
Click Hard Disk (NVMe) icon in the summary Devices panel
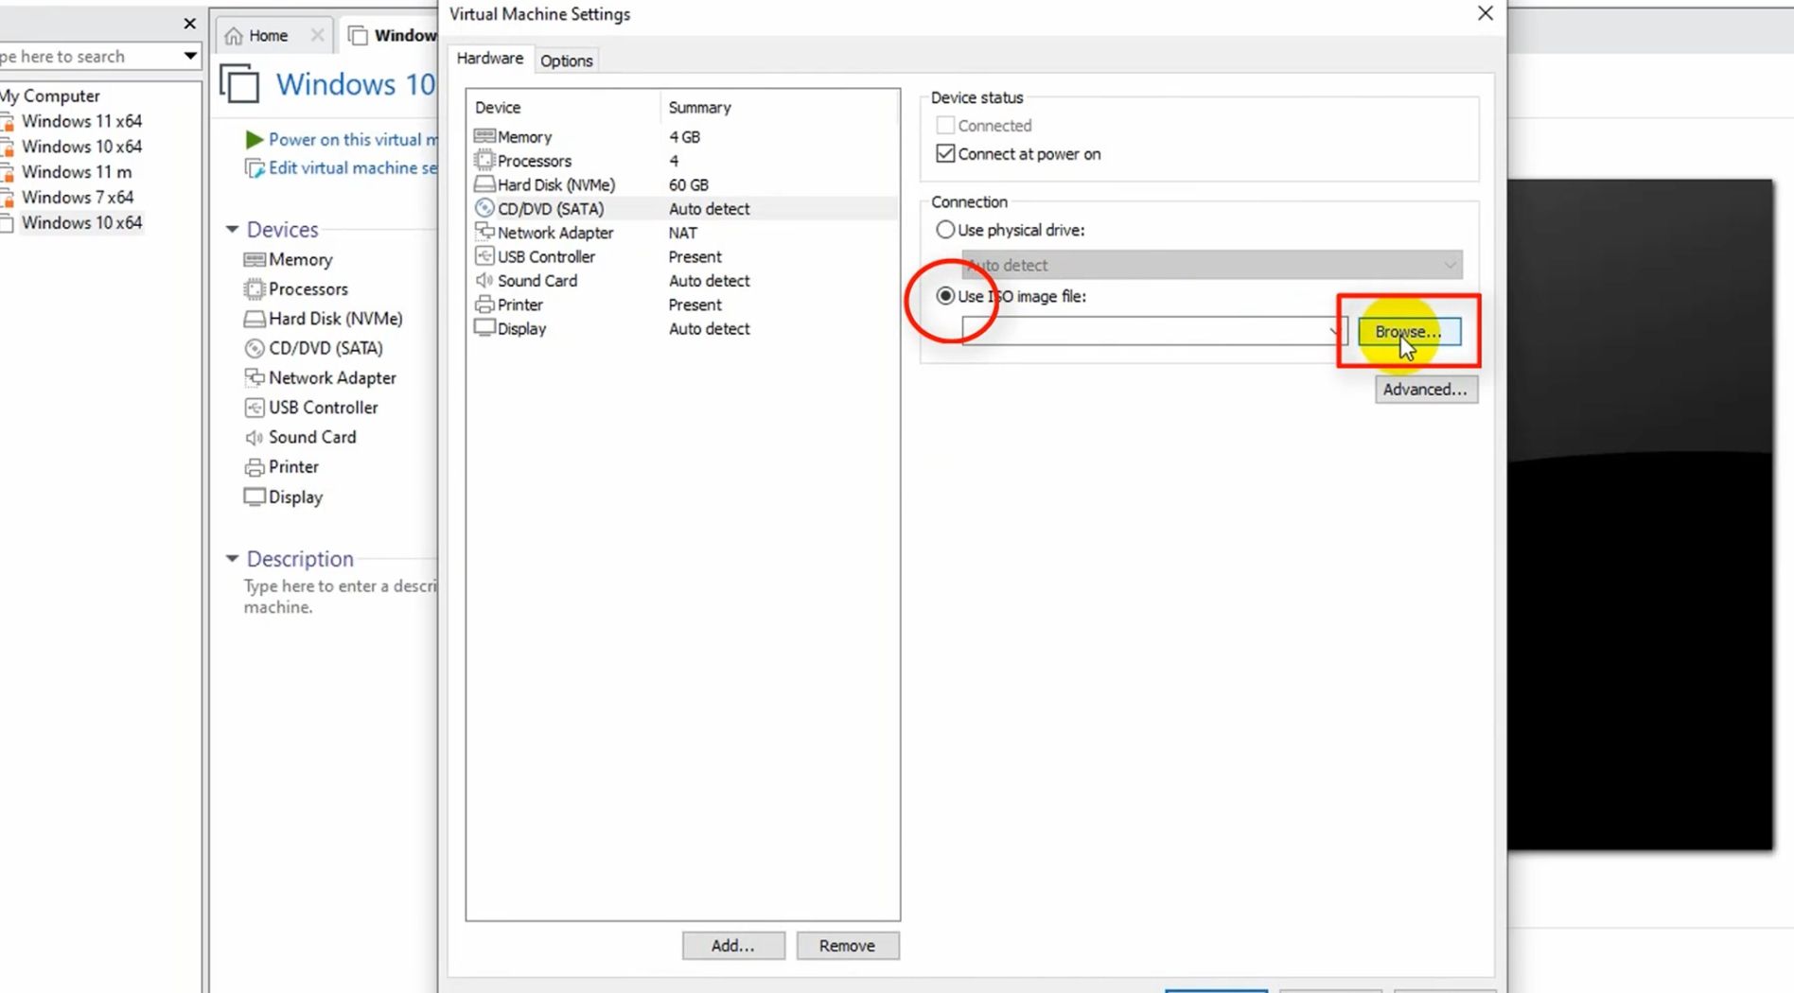pyautogui.click(x=255, y=319)
